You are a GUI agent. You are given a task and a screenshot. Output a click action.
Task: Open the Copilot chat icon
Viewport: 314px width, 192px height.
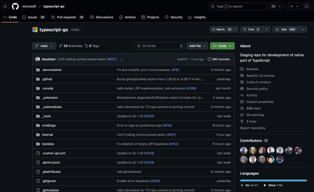coord(273,6)
